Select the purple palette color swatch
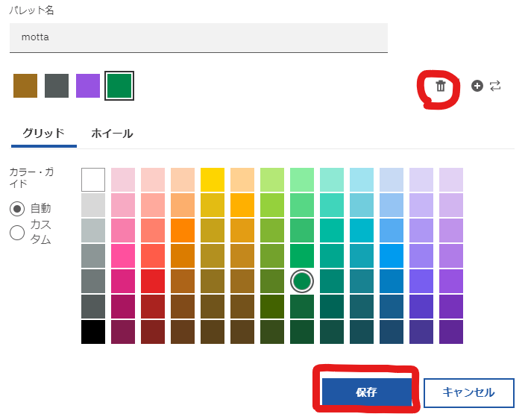 pos(88,86)
